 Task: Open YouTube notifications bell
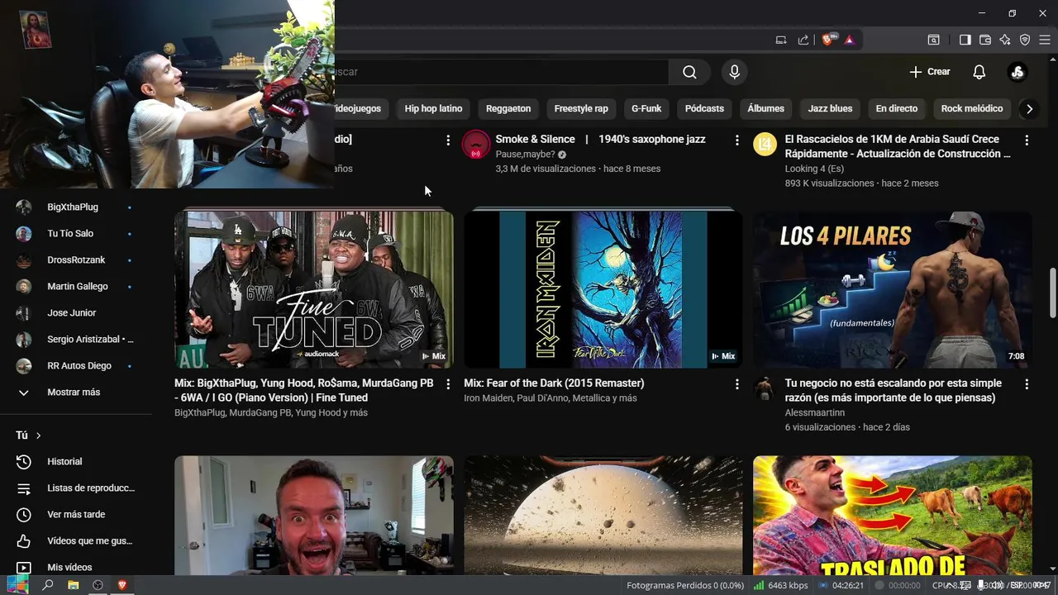979,72
